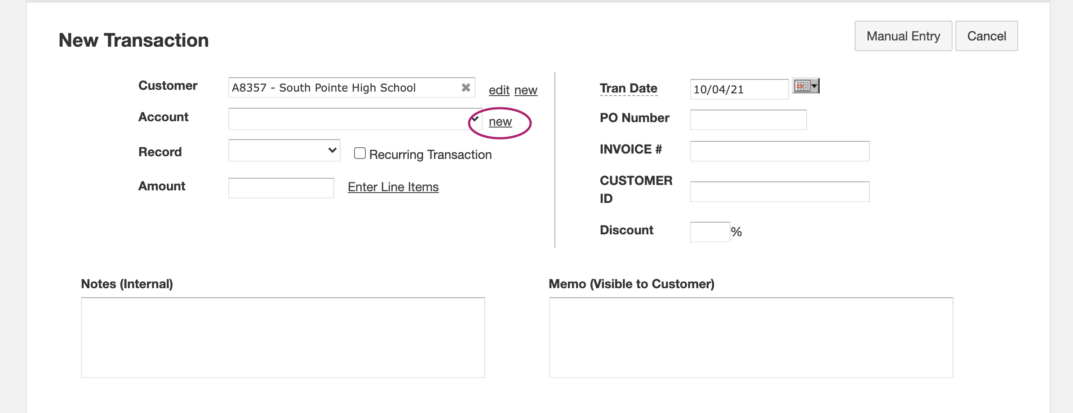The width and height of the screenshot is (1073, 413).
Task: Open the edit link beside Customer
Action: (499, 90)
